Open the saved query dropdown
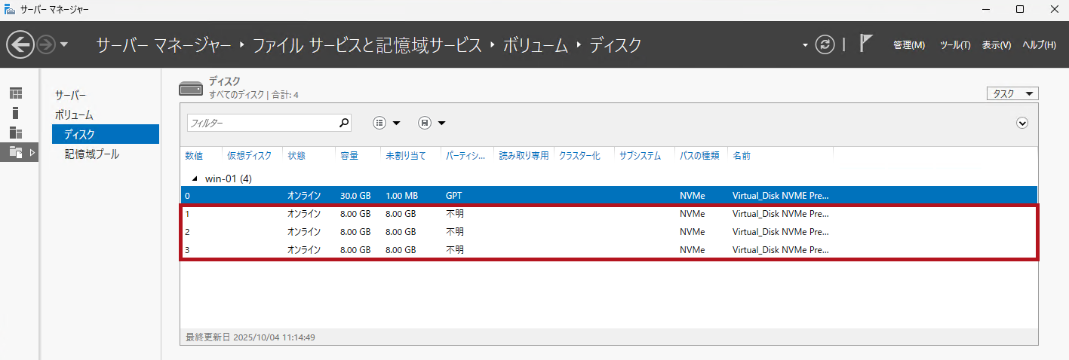 click(432, 123)
